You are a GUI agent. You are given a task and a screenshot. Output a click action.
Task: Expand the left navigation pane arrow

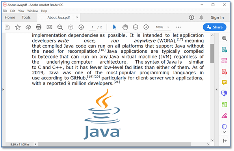point(3,90)
